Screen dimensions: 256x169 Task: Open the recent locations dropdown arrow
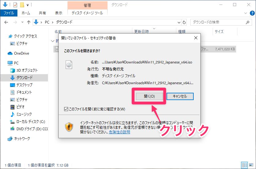tap(22, 22)
